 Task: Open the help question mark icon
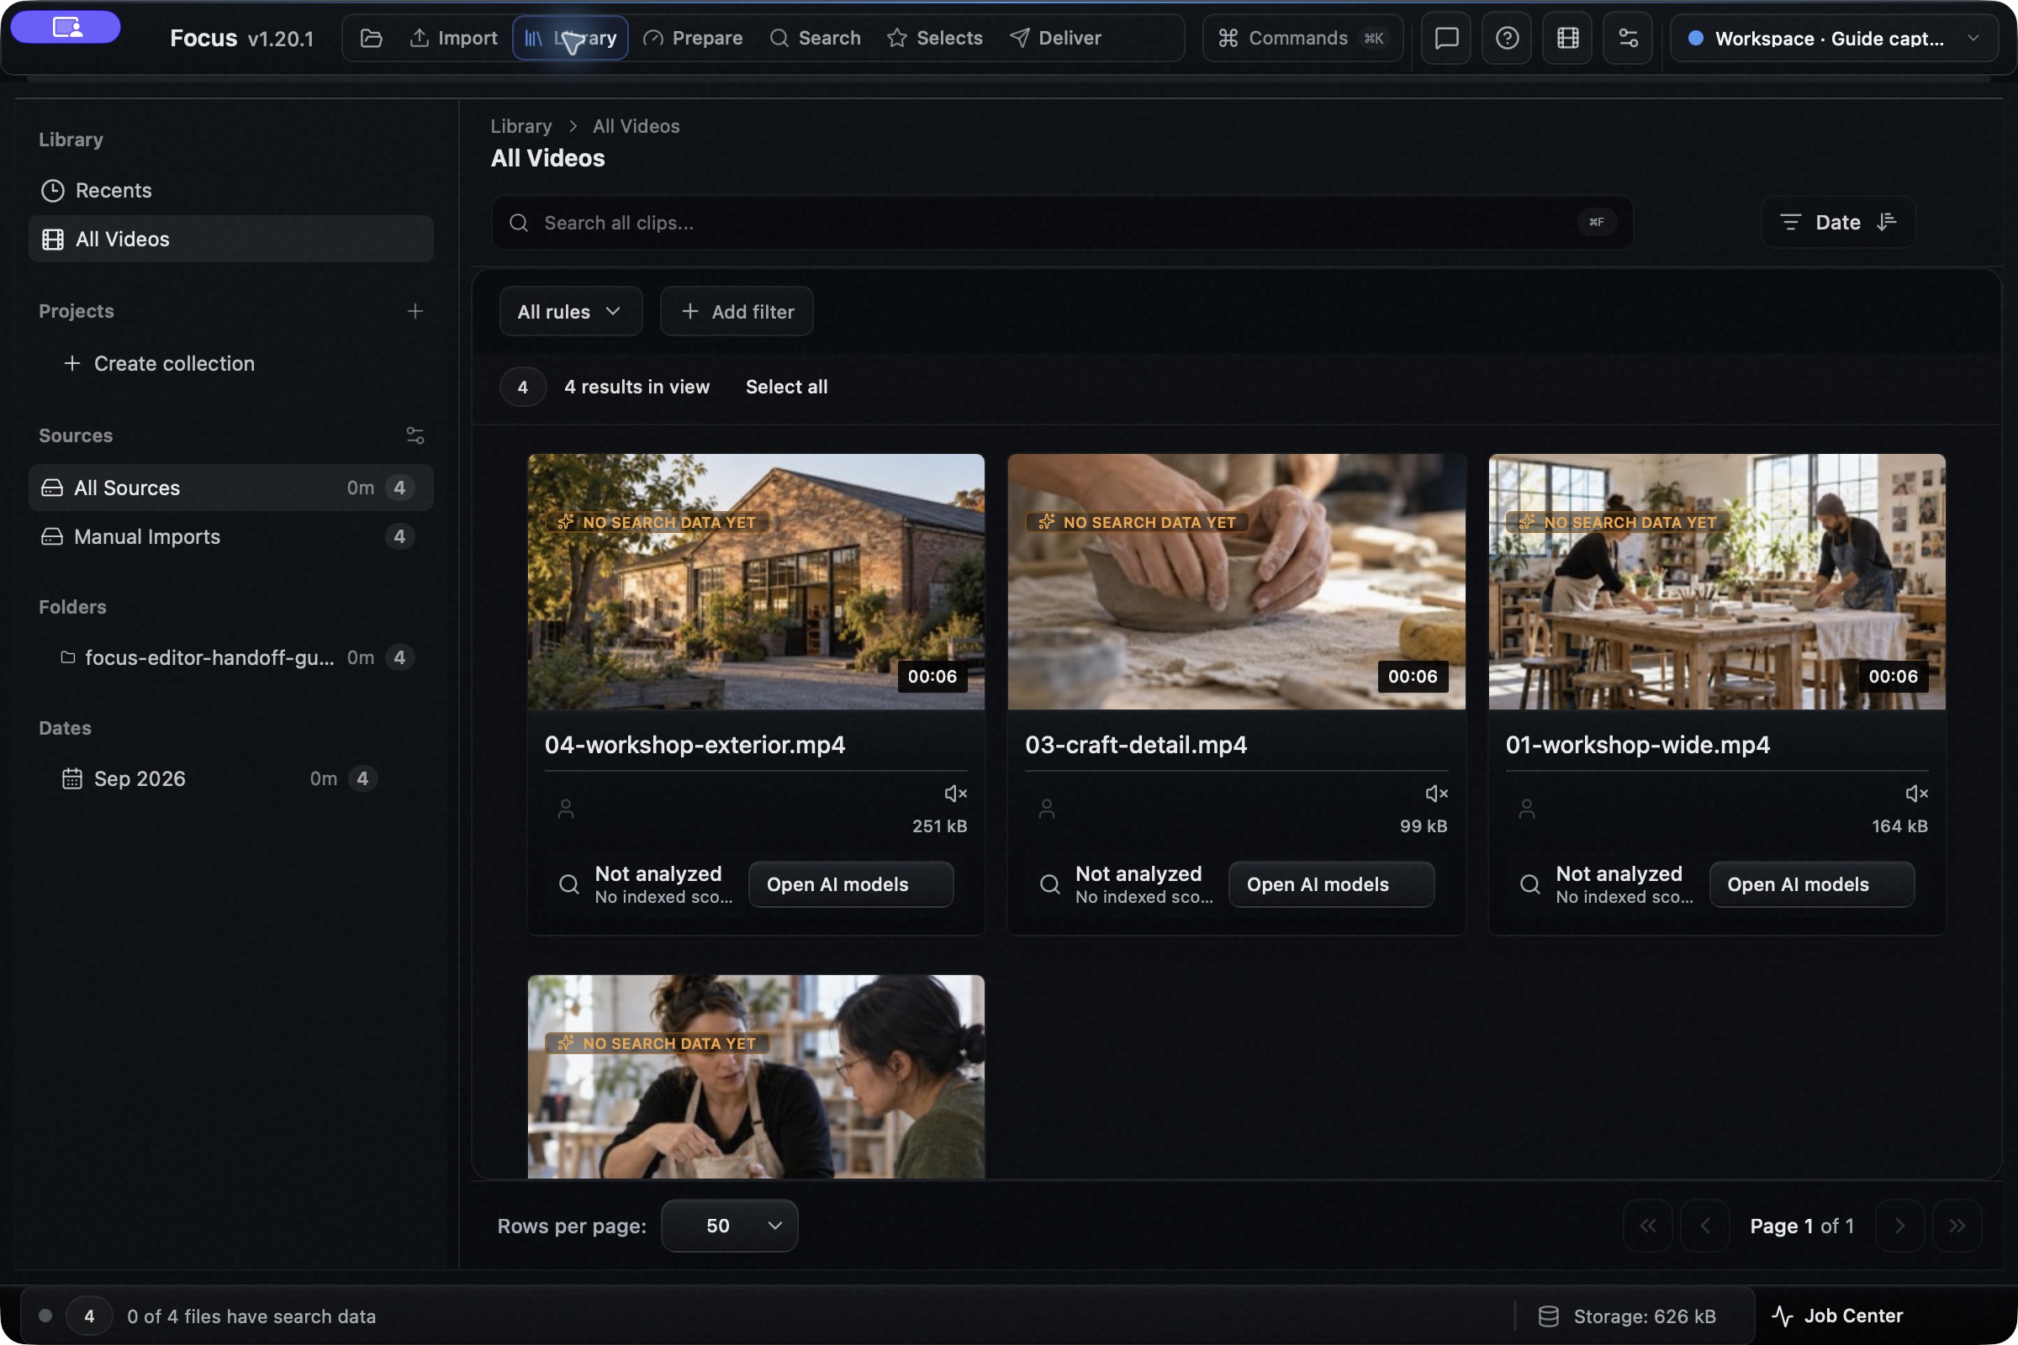pyautogui.click(x=1507, y=38)
